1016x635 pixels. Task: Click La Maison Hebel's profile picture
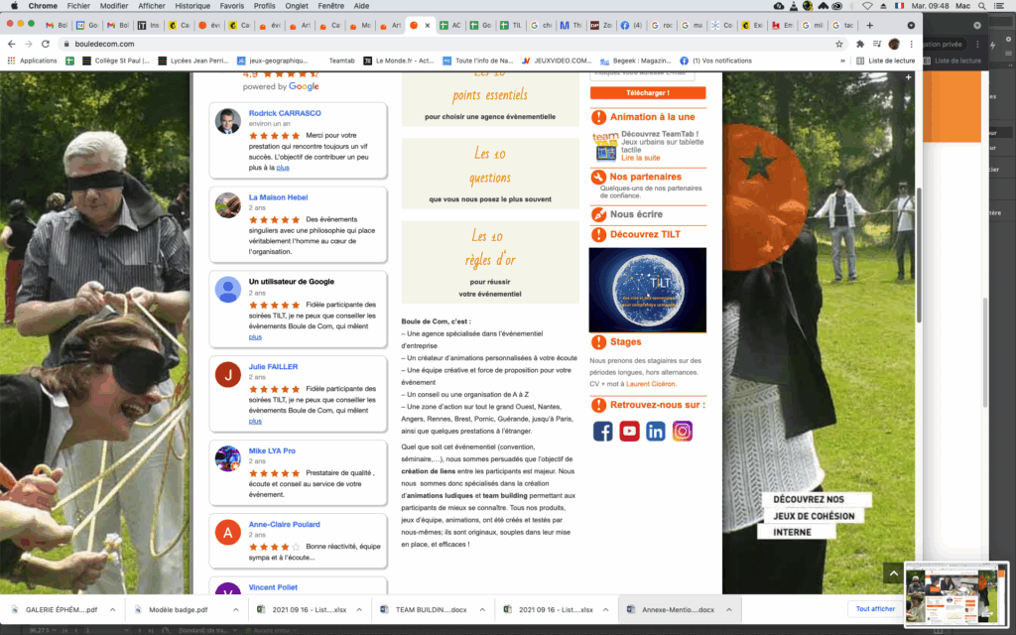[228, 205]
